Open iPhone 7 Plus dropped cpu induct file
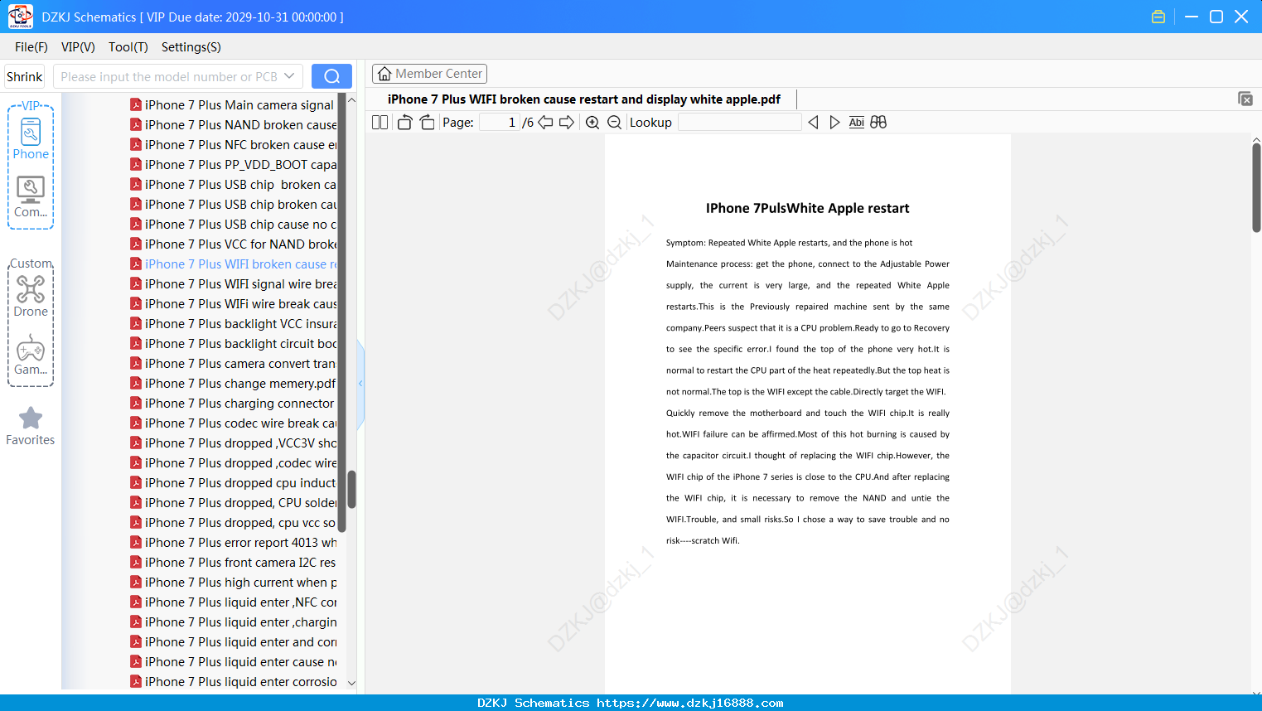 tap(234, 483)
